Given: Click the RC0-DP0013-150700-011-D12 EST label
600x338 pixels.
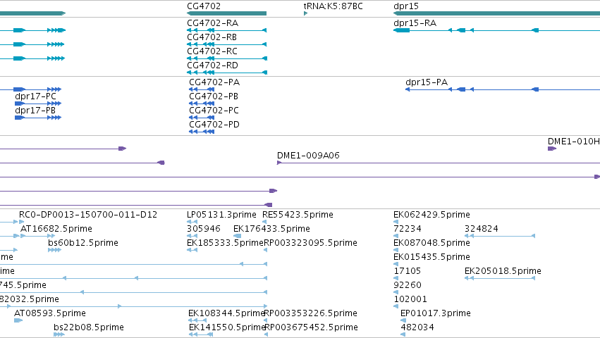Looking at the screenshot, I should point(88,215).
